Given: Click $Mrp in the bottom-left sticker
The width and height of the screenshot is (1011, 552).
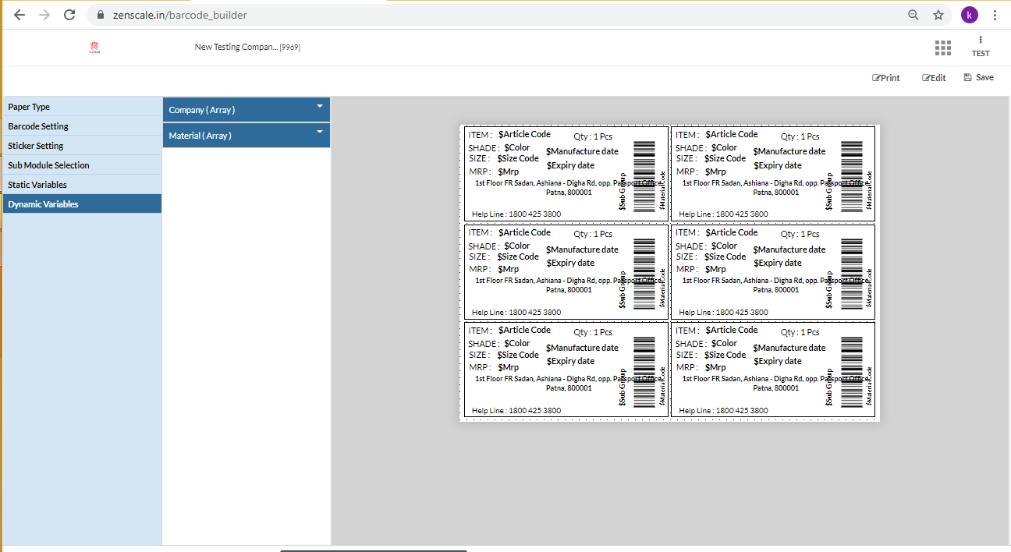Looking at the screenshot, I should pos(508,367).
